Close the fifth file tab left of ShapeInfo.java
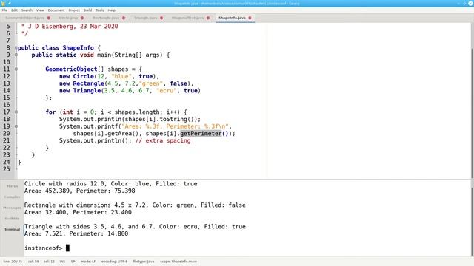This screenshot has width=474, height=266. click(x=208, y=18)
